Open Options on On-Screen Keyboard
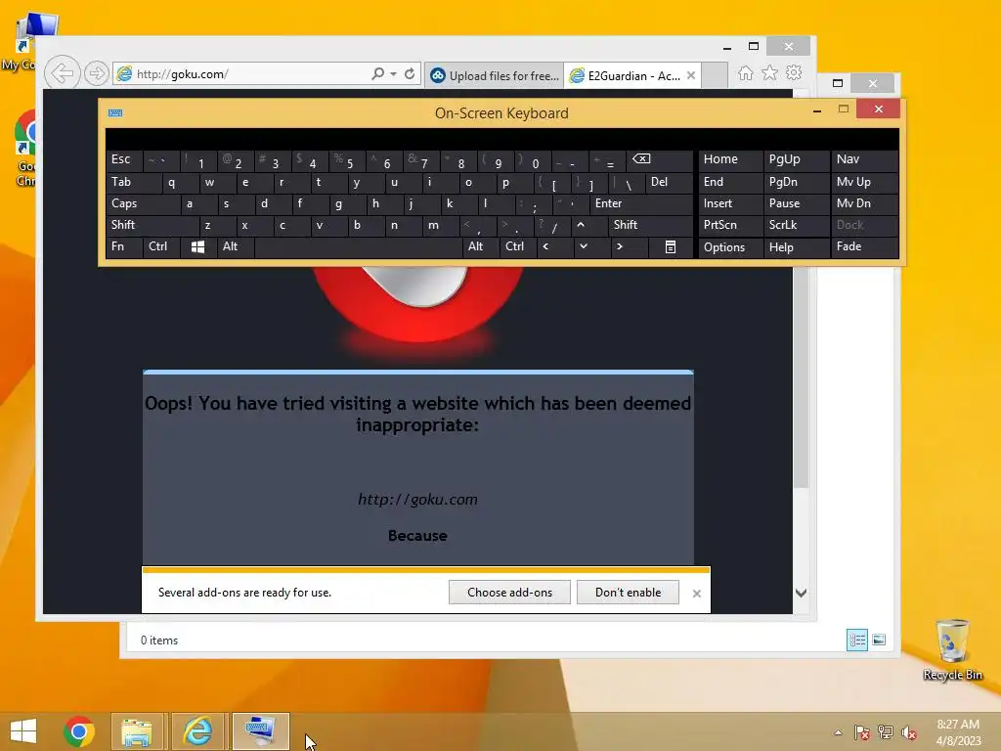Image resolution: width=1001 pixels, height=751 pixels. pyautogui.click(x=731, y=247)
